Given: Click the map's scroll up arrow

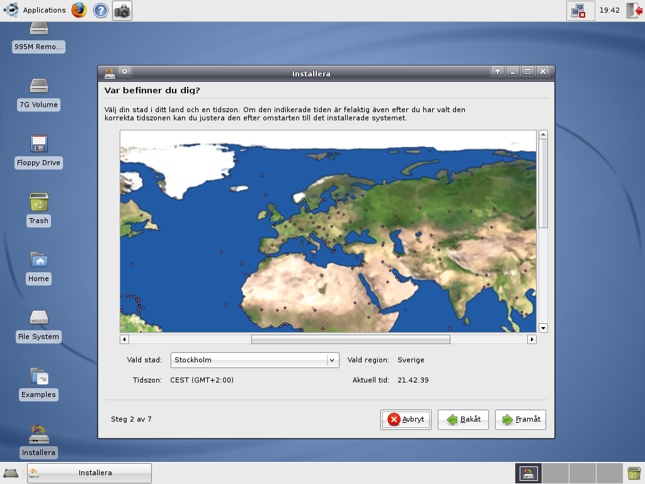Looking at the screenshot, I should click(543, 134).
